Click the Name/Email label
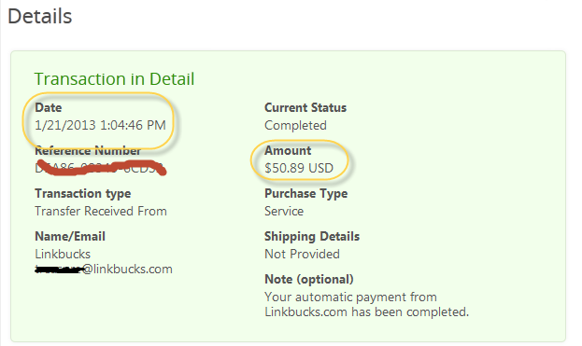The image size is (582, 346). [x=70, y=236]
